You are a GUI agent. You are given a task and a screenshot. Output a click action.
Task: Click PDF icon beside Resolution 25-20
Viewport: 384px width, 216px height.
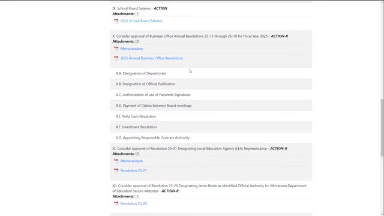[116, 203]
